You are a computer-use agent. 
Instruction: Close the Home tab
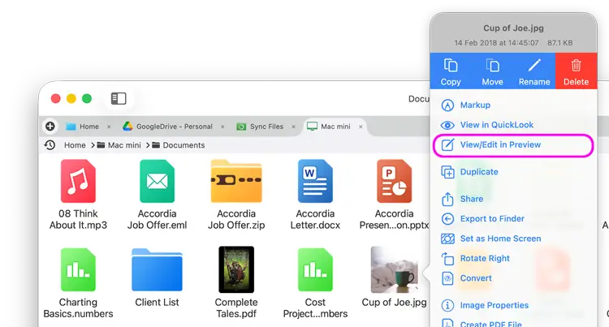point(109,127)
